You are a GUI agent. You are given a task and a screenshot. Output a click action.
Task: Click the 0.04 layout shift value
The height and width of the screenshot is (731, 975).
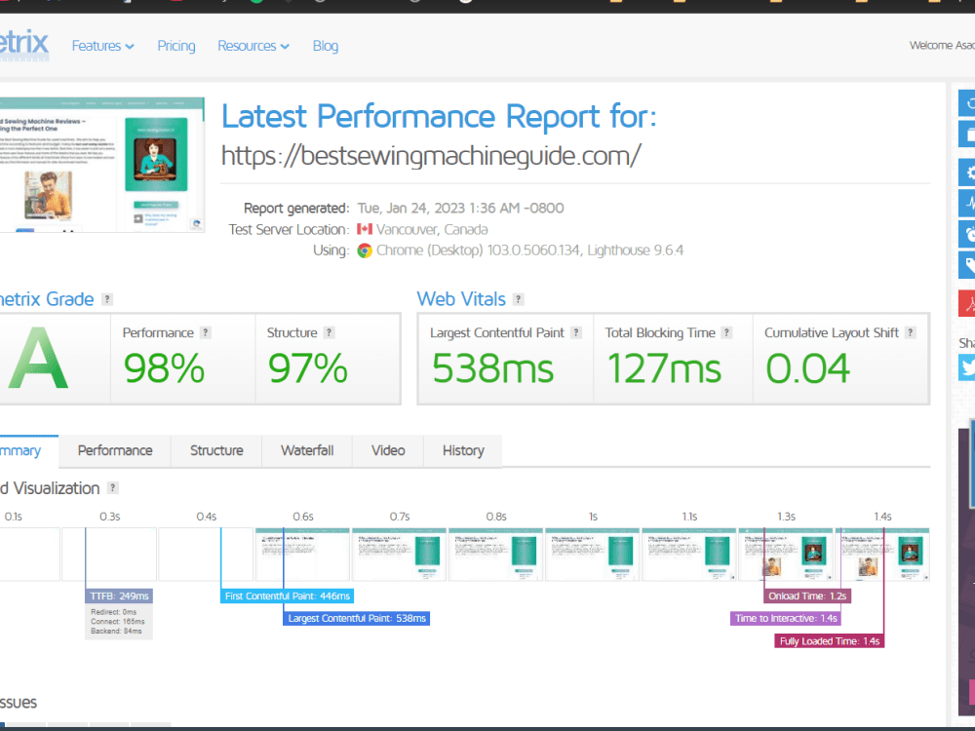[807, 368]
